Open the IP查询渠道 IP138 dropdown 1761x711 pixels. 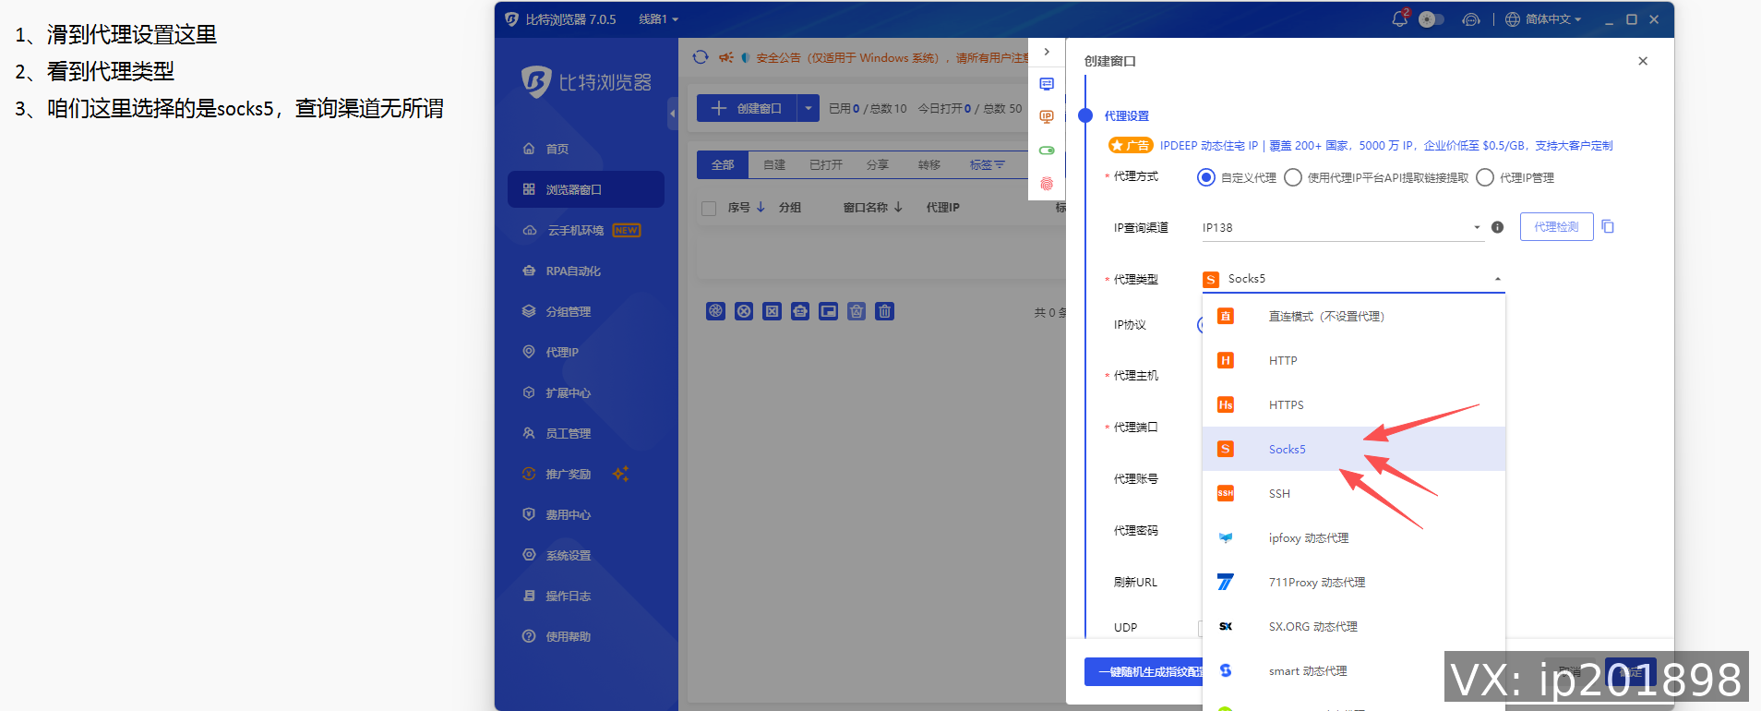click(x=1343, y=227)
